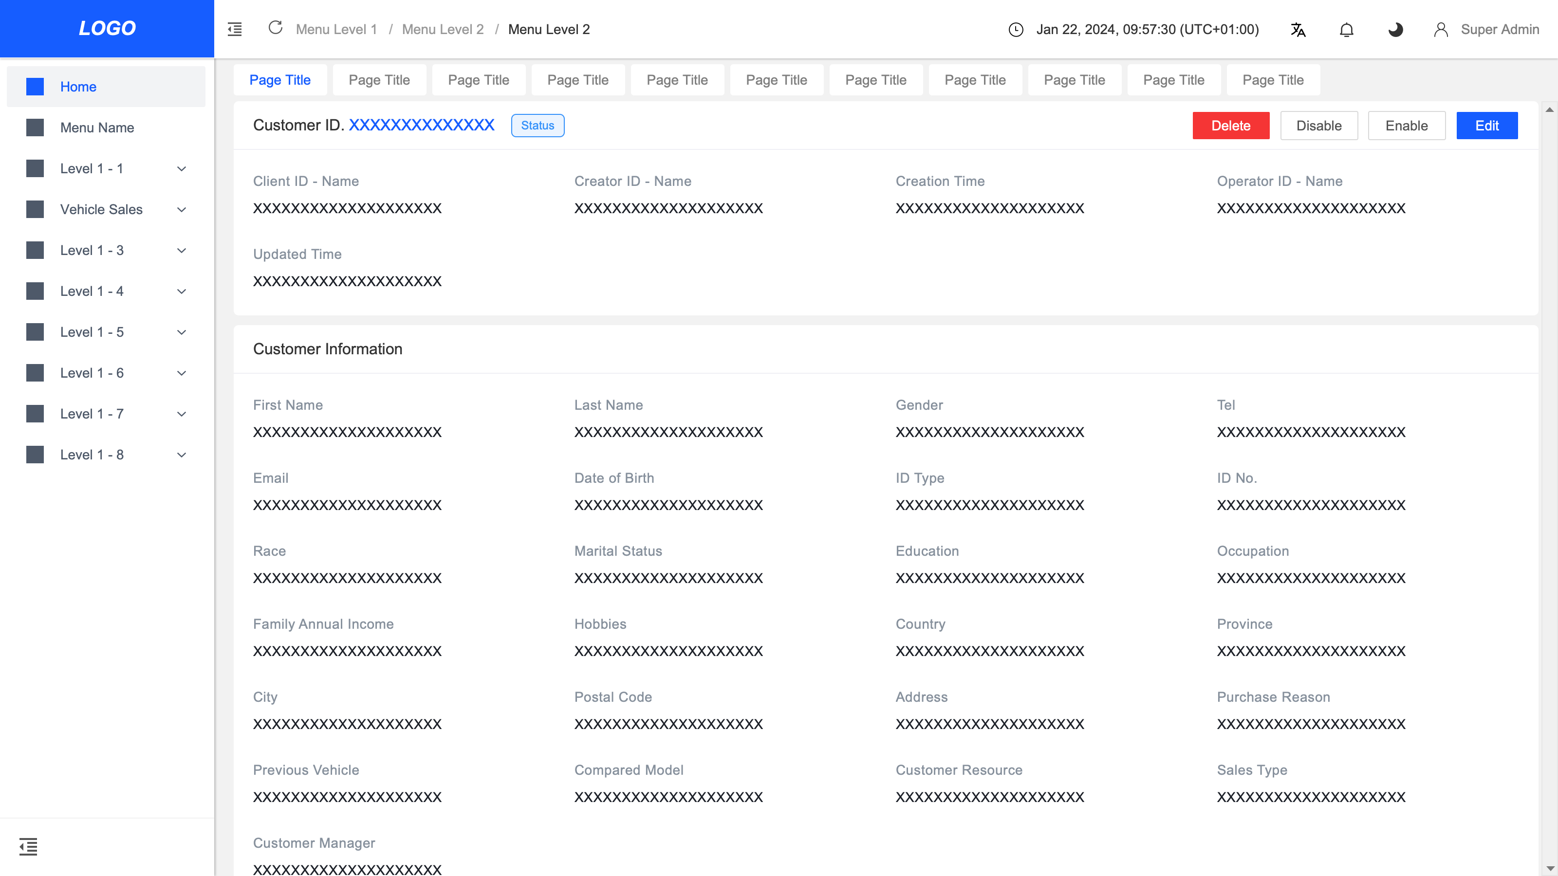1558x876 pixels.
Task: Click the Super Admin user icon
Action: coord(1441,30)
